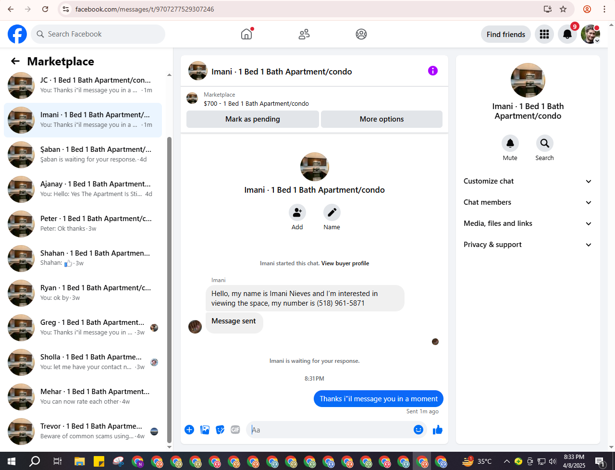Viewport: 615px width, 470px height.
Task: Open apartment thumbnail in right panel
Action: click(528, 80)
